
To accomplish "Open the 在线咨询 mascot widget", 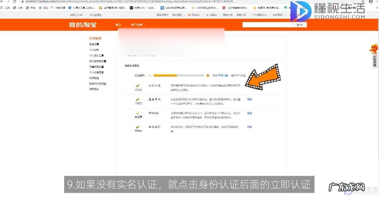I will pos(374,56).
